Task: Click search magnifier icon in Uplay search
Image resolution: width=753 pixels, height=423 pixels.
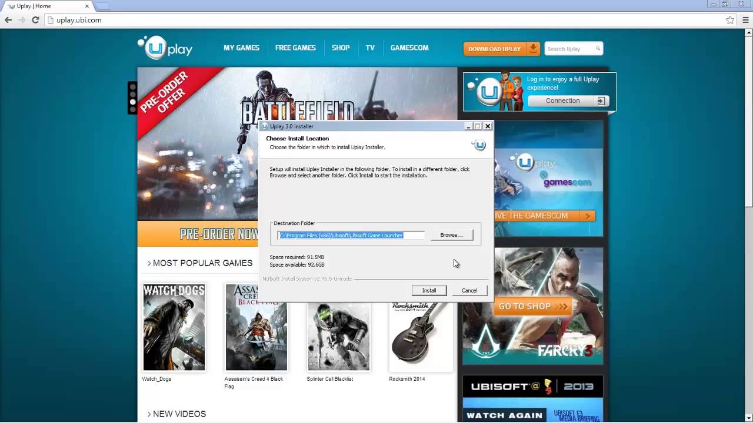Action: click(x=598, y=49)
